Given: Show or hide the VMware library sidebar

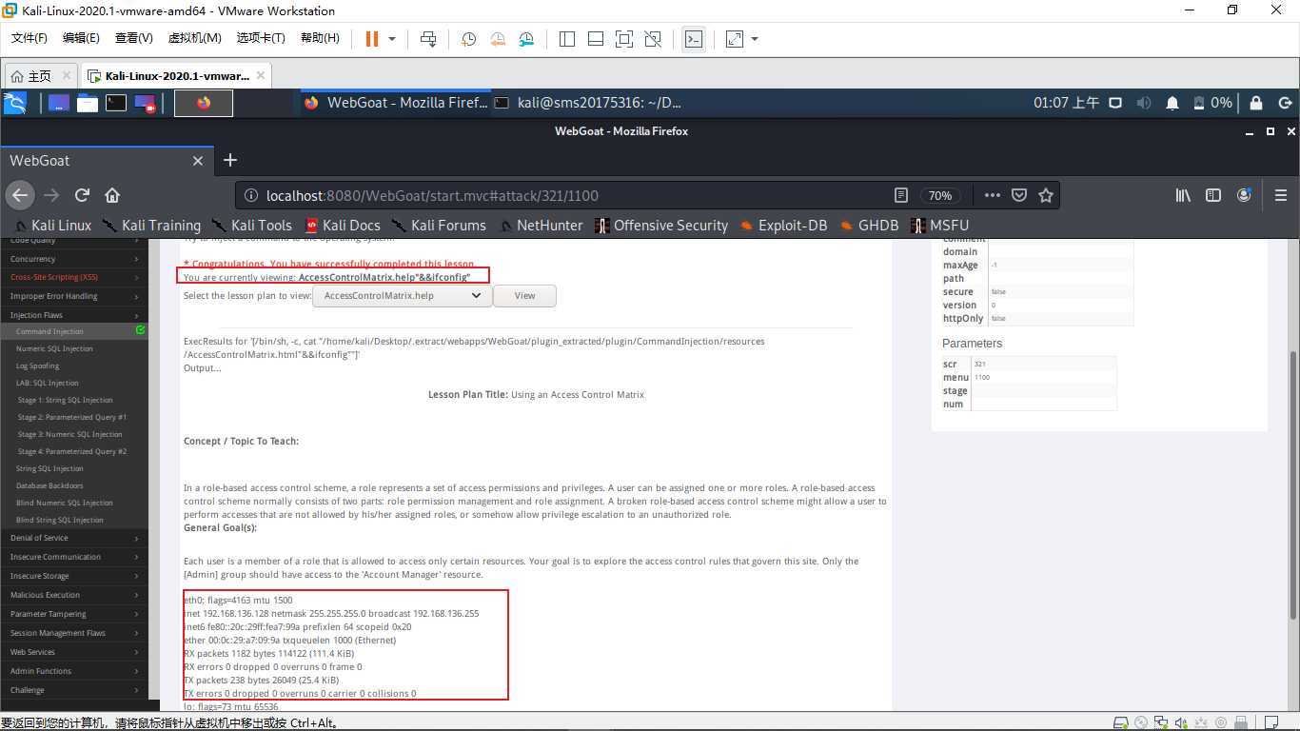Looking at the screenshot, I should click(567, 39).
